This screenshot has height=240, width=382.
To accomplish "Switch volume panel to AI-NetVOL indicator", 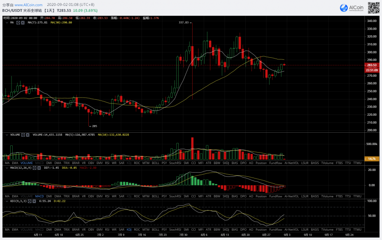I will click(x=292, y=163).
